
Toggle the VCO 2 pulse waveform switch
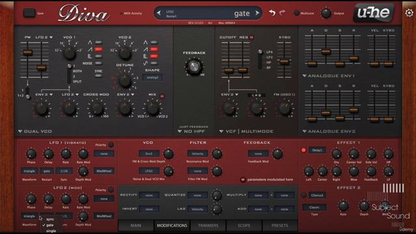click(x=154, y=57)
